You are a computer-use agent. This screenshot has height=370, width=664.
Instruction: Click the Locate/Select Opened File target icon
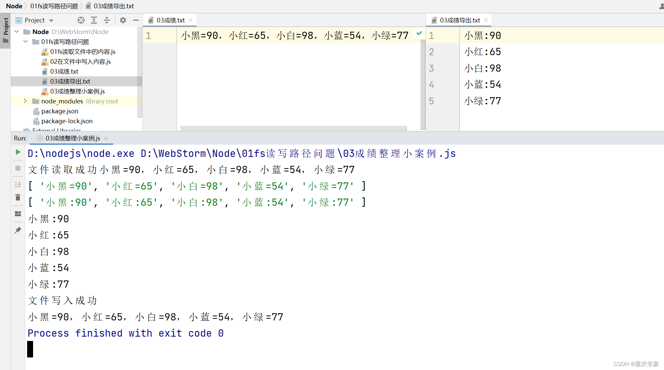click(81, 20)
